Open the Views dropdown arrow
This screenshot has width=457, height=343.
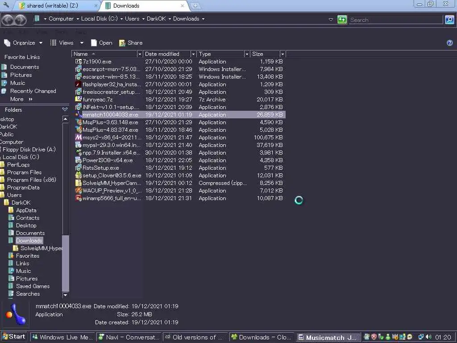82,43
